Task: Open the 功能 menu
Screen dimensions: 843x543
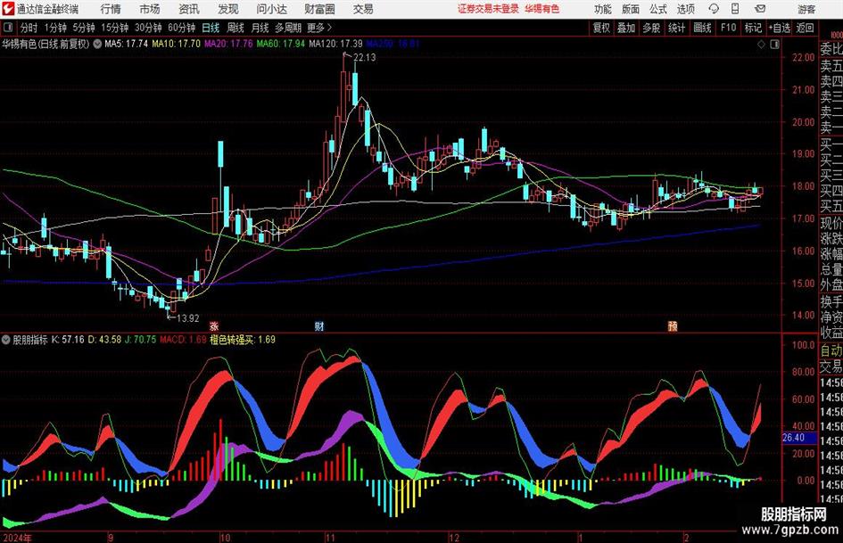Action: pyautogui.click(x=603, y=9)
